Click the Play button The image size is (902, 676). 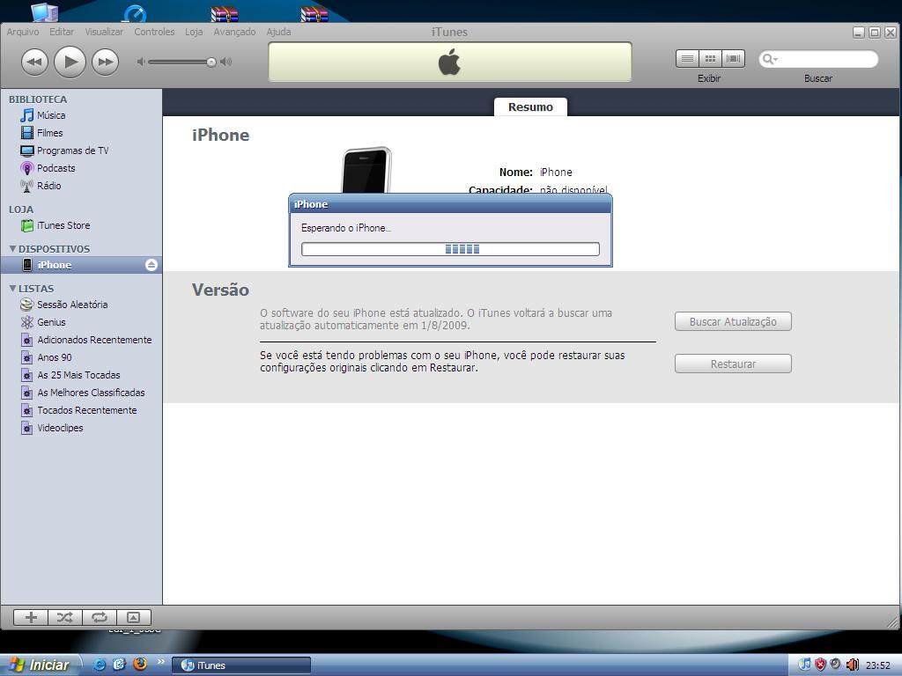pyautogui.click(x=70, y=62)
